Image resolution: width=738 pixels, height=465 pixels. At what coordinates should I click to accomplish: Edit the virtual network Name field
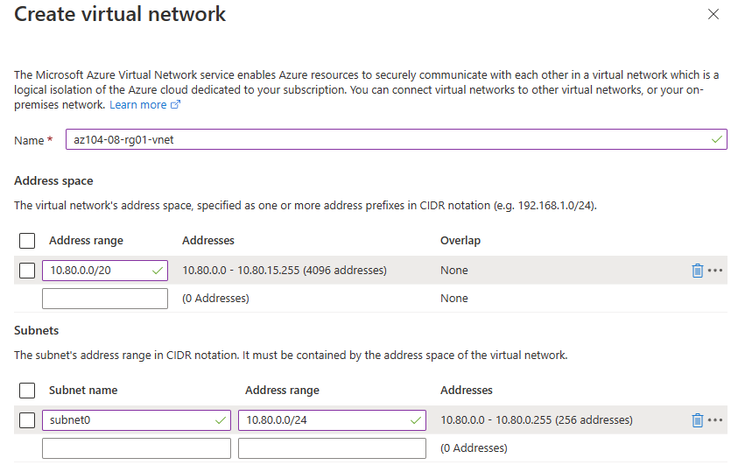click(397, 139)
